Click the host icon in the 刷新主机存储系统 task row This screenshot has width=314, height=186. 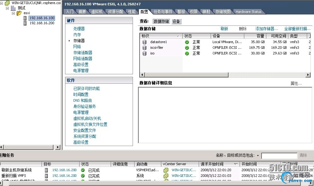(46, 170)
